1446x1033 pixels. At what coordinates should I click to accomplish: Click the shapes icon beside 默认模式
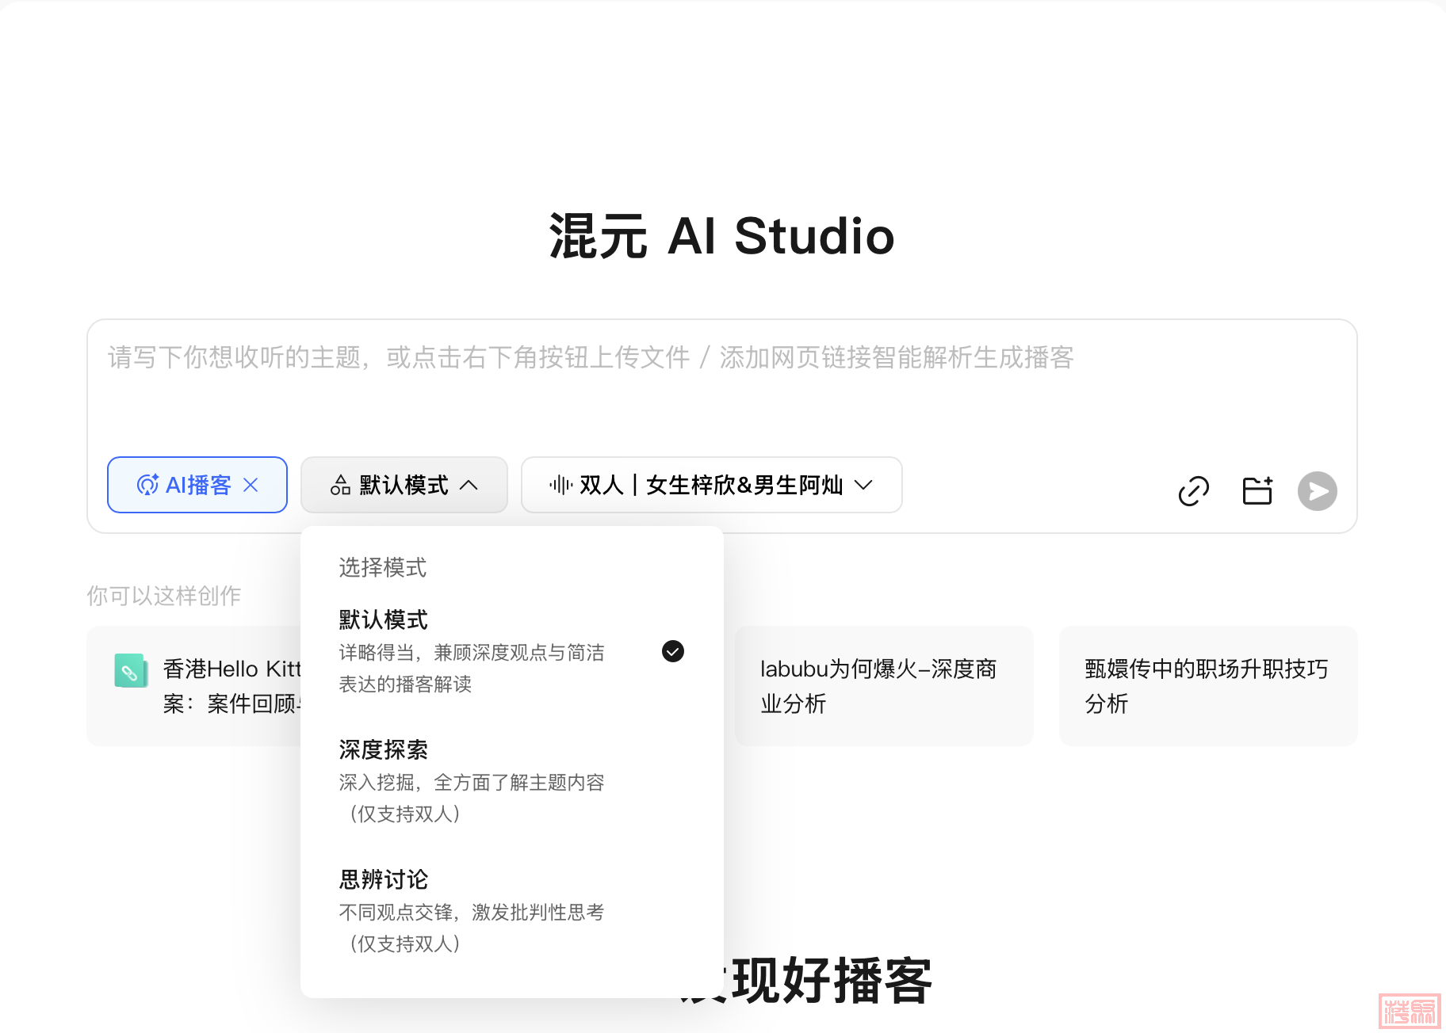tap(340, 485)
